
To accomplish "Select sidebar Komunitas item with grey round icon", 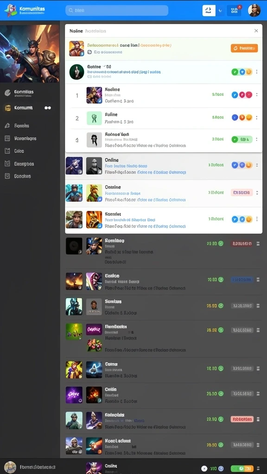I will (19, 93).
